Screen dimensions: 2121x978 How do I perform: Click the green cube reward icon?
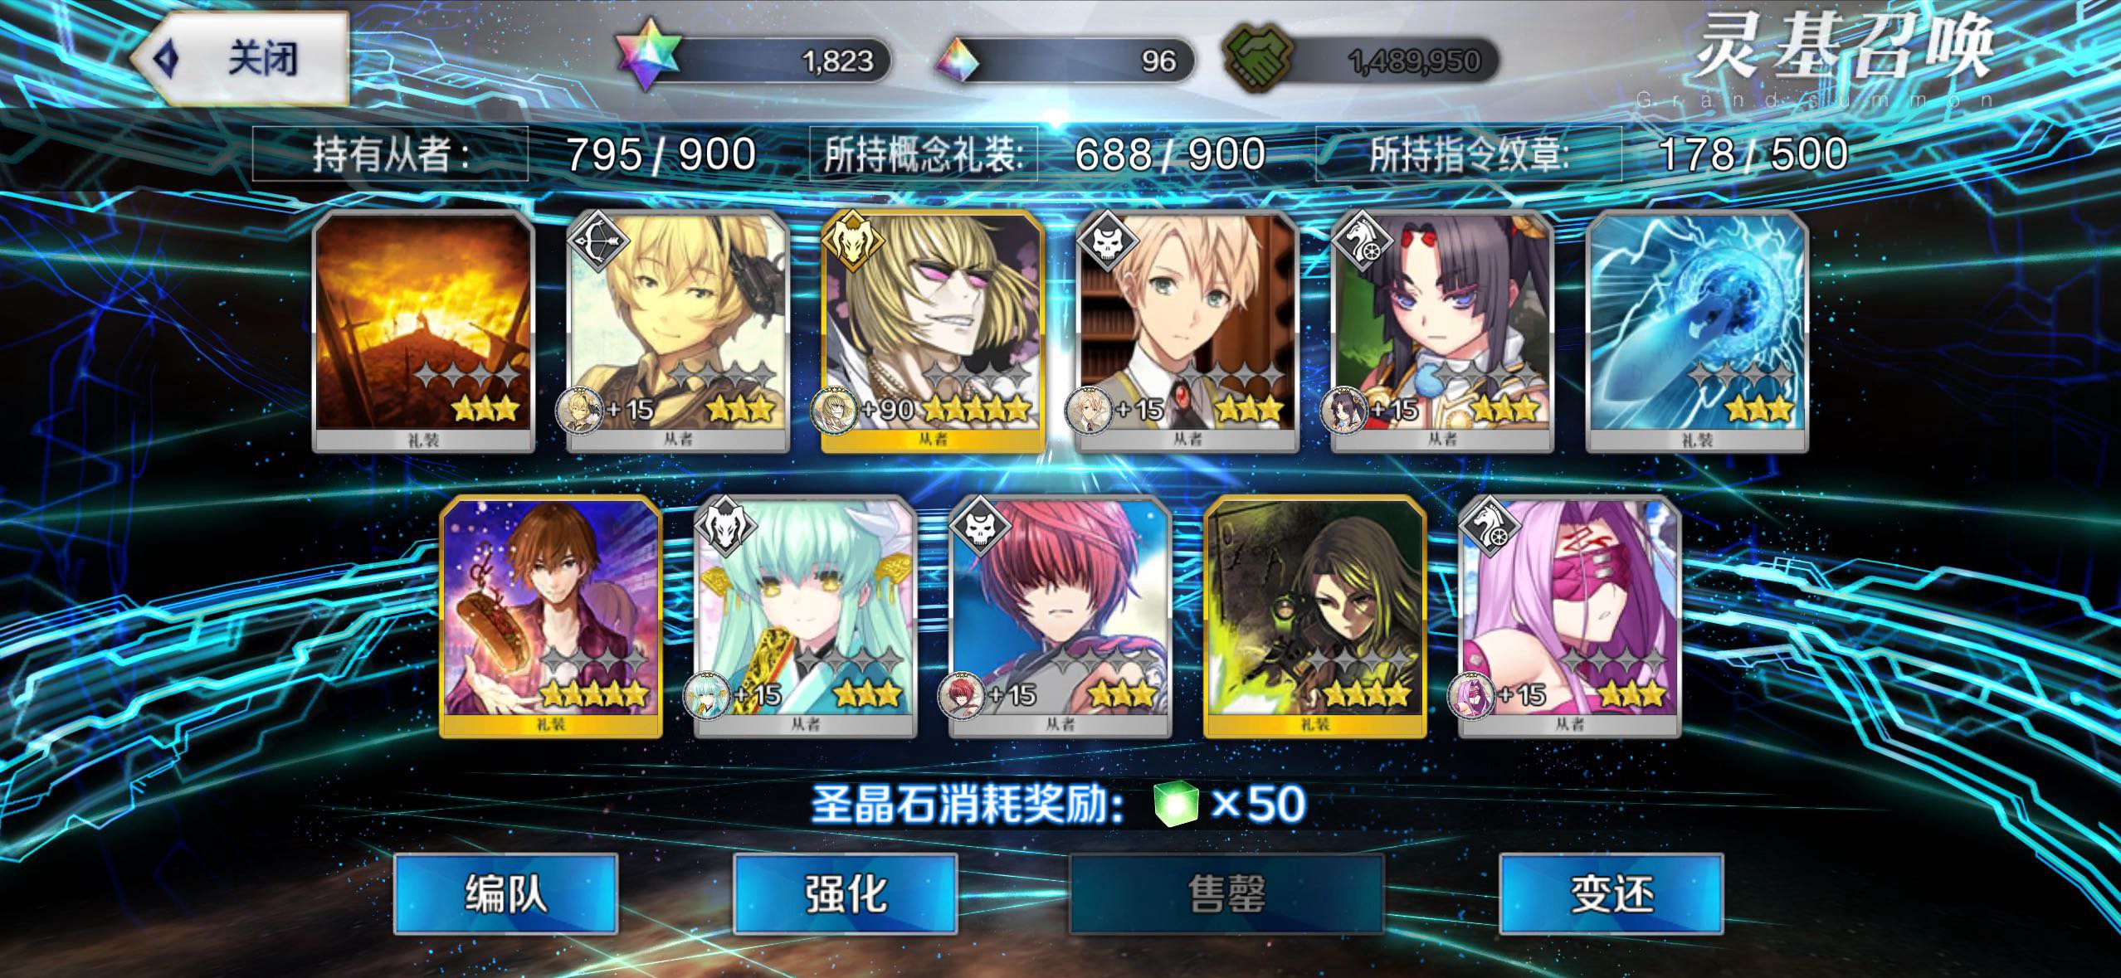point(1176,804)
